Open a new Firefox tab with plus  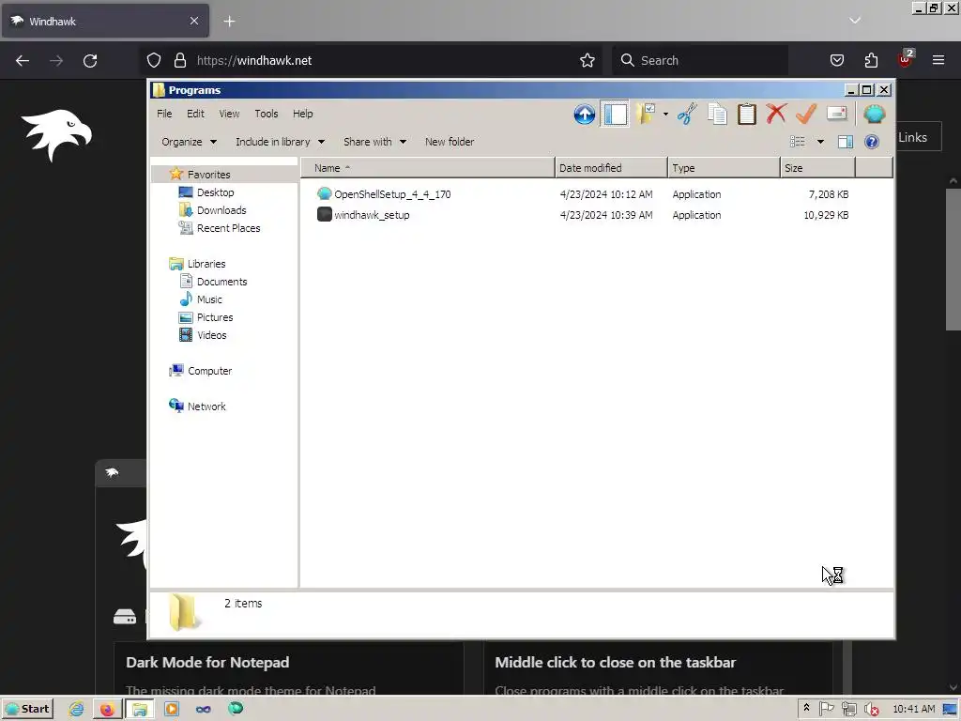pyautogui.click(x=229, y=22)
